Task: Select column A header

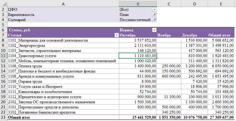Action: (63, 4)
